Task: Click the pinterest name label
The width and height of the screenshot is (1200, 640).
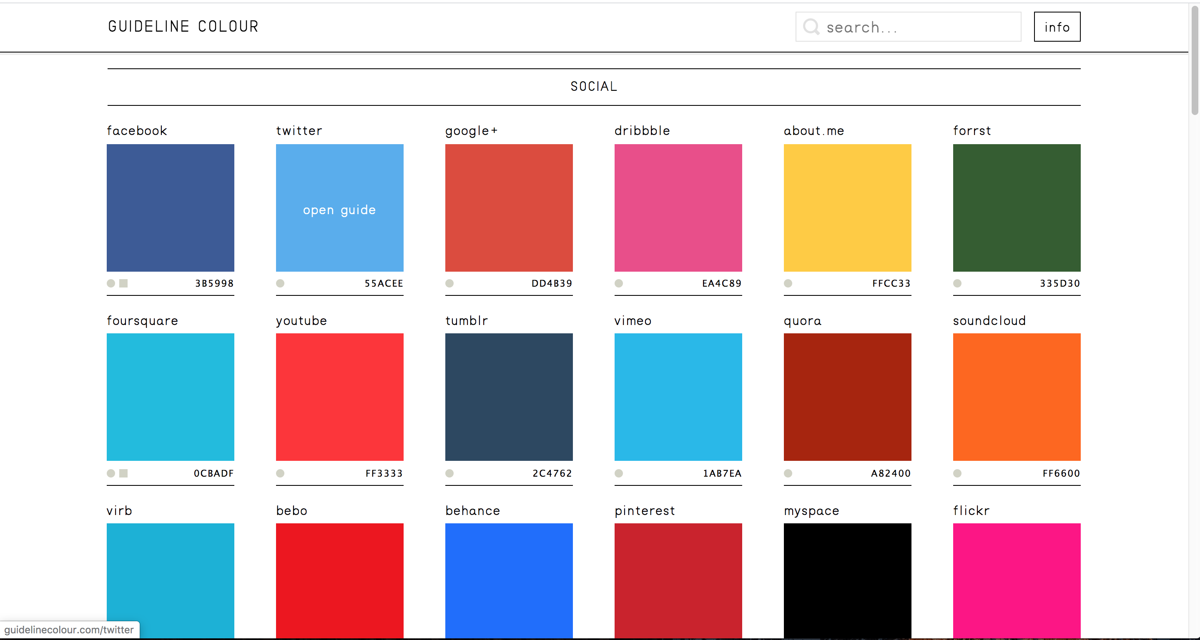Action: click(645, 511)
